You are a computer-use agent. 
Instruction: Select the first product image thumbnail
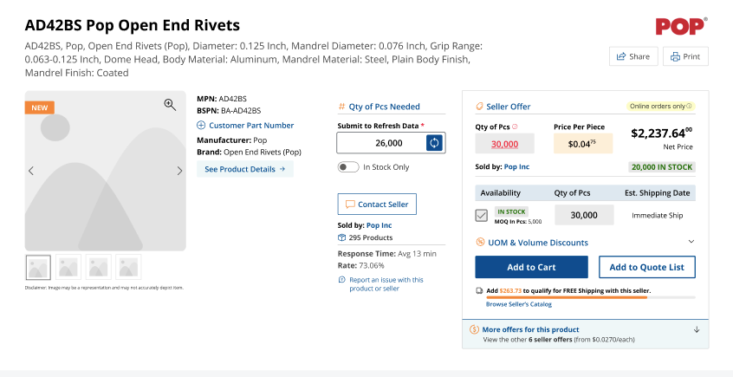click(38, 267)
